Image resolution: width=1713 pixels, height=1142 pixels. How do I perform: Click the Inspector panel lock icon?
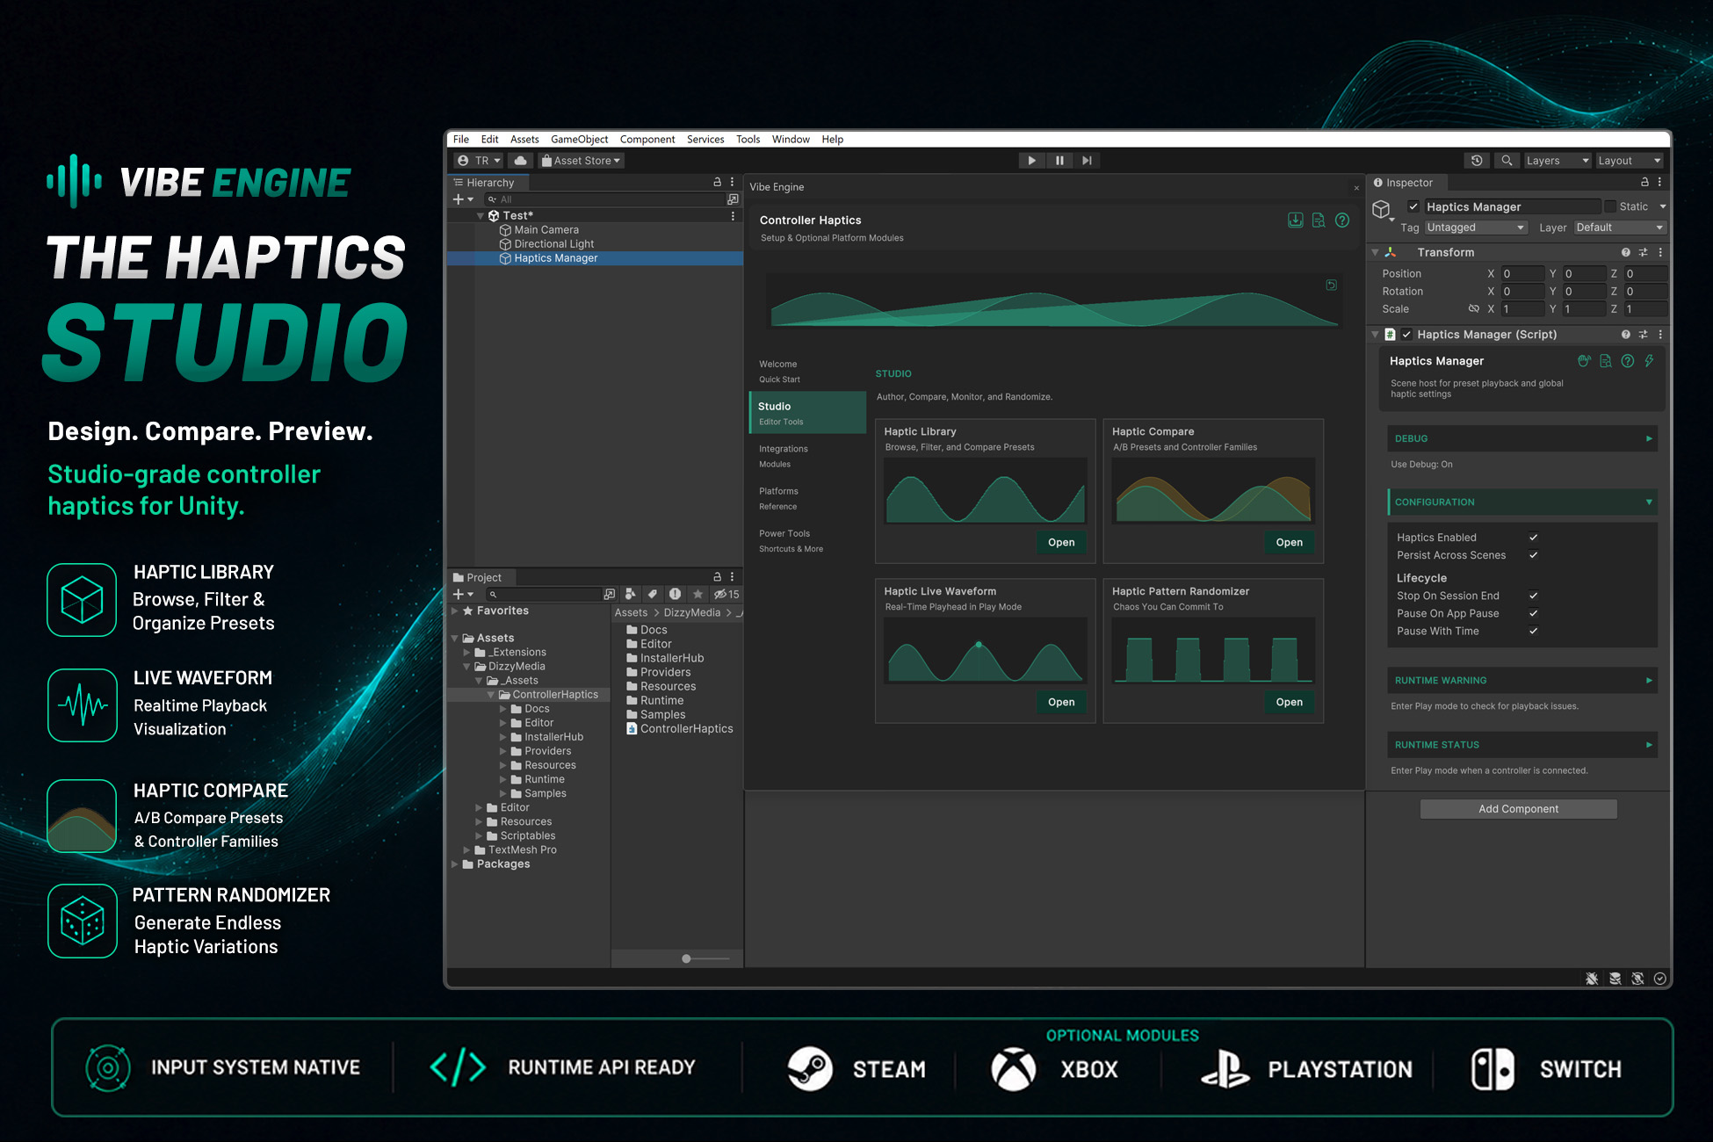[x=1644, y=183]
